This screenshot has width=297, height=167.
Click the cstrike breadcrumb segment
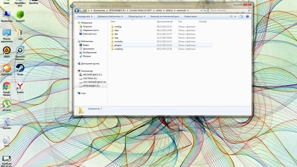pos(159,11)
